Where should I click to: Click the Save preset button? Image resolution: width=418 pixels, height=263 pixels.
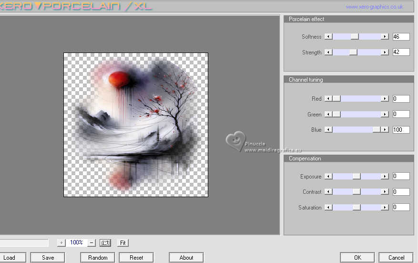click(48, 258)
